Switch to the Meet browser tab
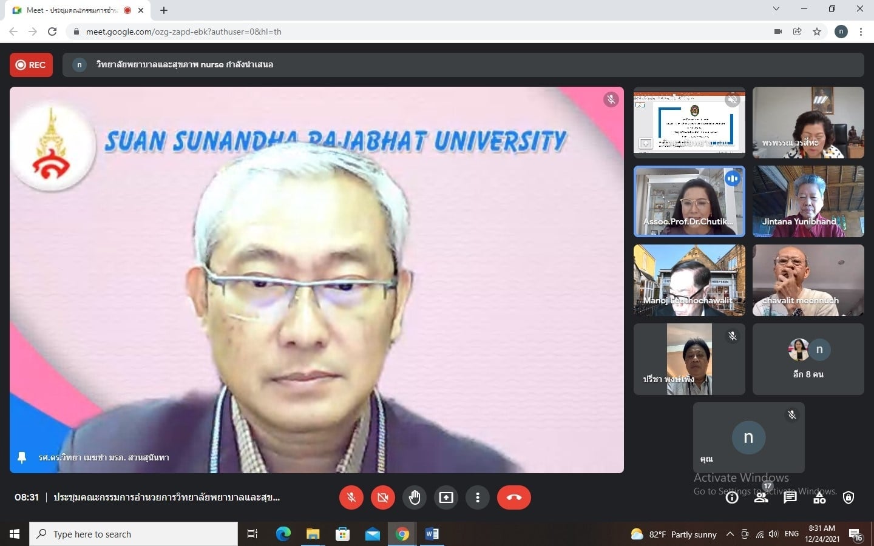Screen dimensions: 874x546 coord(73,10)
